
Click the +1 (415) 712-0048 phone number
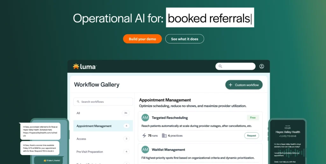(x=288, y=136)
